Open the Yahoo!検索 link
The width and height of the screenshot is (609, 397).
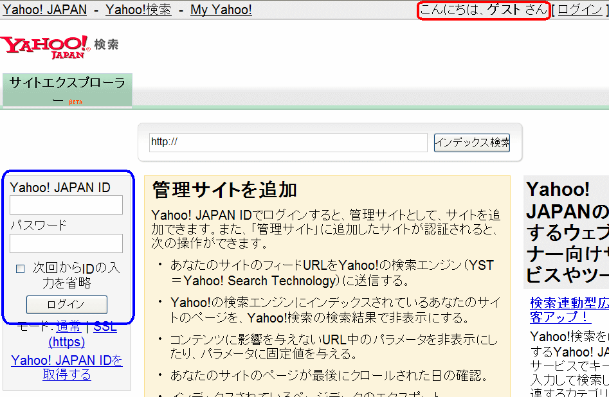pos(138,10)
